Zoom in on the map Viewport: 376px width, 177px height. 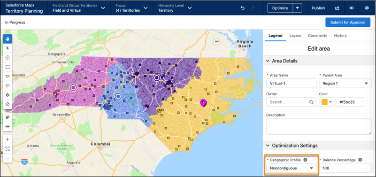(8, 139)
